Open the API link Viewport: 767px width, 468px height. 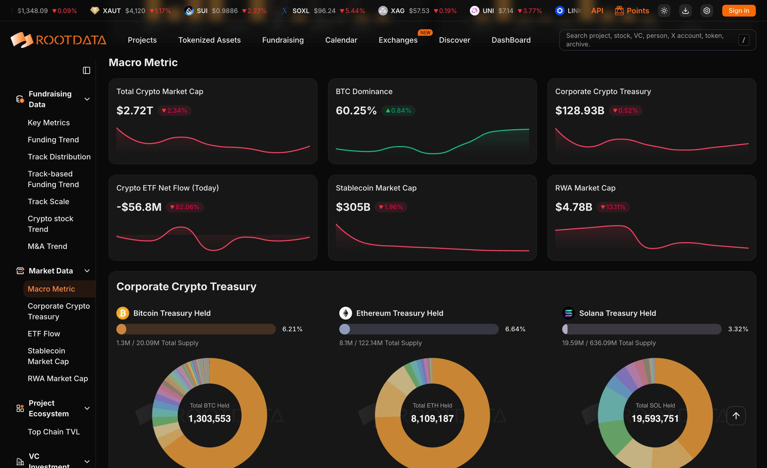coord(597,11)
